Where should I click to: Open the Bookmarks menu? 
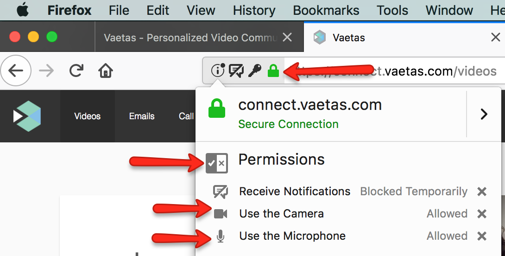point(326,10)
